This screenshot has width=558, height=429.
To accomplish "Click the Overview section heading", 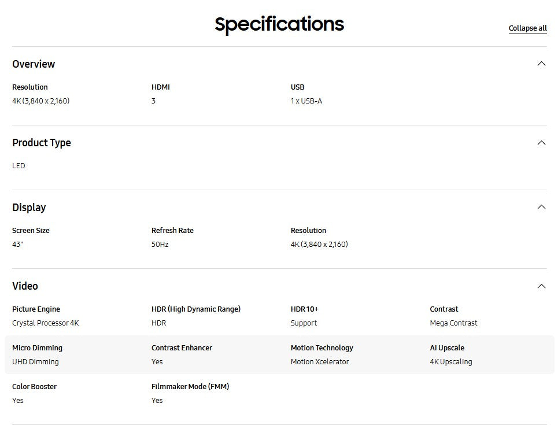I will [x=34, y=64].
